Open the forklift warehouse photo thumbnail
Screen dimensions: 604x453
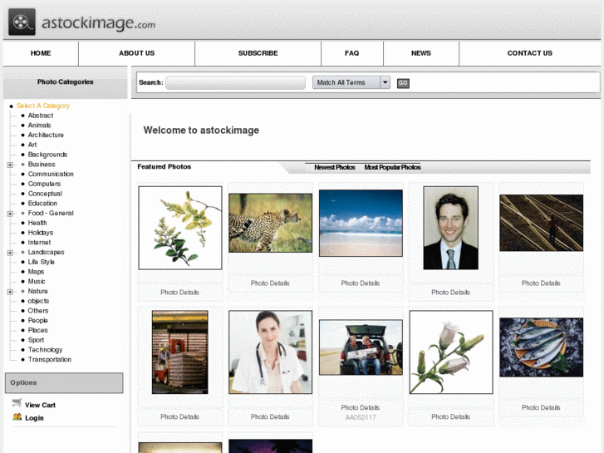pos(180,352)
